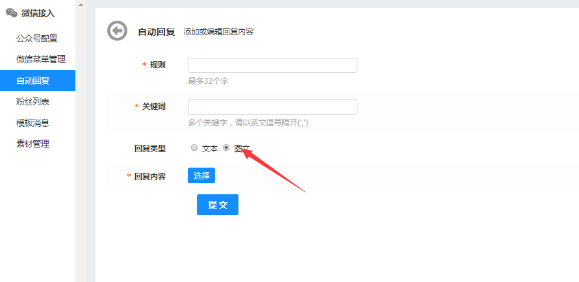The height and width of the screenshot is (282, 579).
Task: Go to 微信菜单管理 menu item
Action: click(41, 59)
